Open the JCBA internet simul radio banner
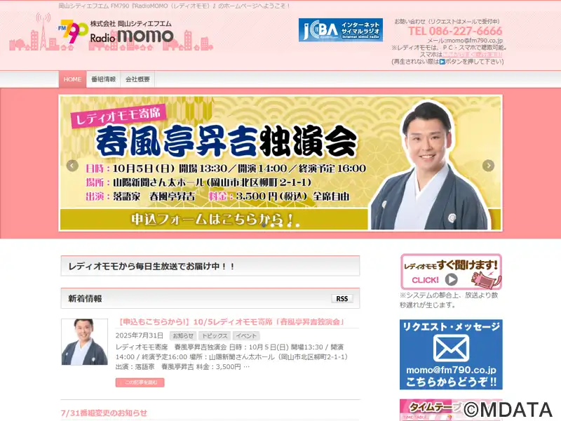This screenshot has width=561, height=421. pos(341,30)
